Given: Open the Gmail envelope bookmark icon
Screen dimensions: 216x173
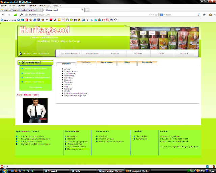Looking at the screenshot, I should tap(104, 20).
